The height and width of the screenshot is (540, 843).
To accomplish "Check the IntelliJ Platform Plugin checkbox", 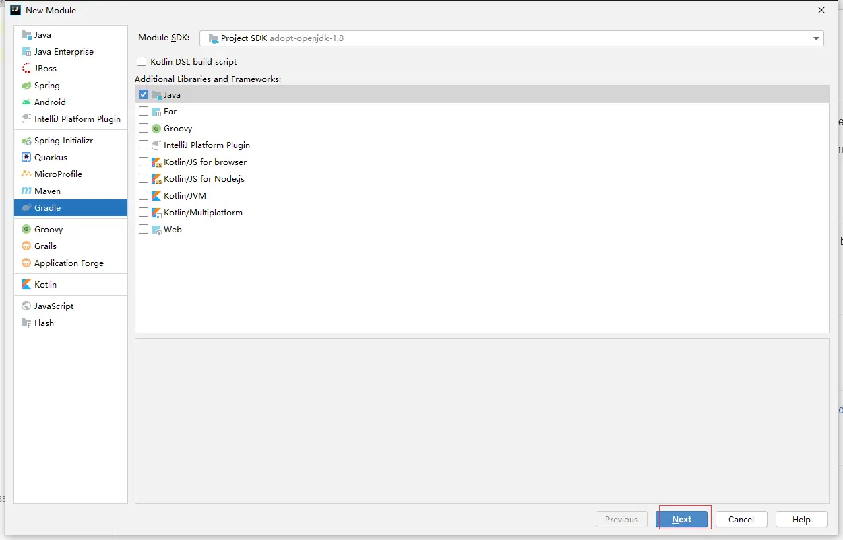I will tap(144, 145).
